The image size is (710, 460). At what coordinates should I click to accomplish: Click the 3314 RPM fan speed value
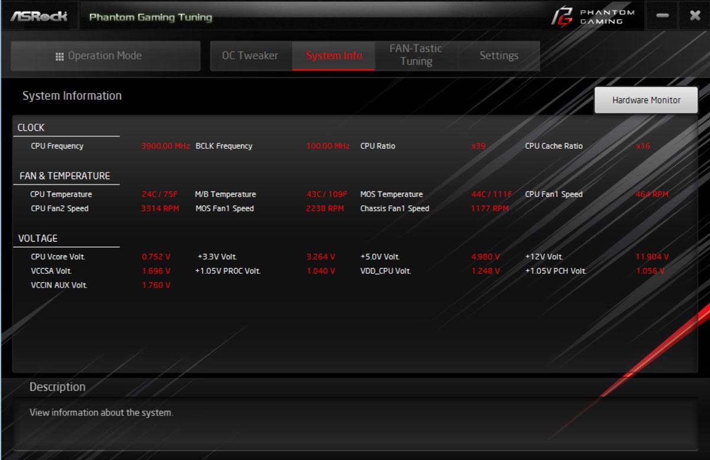160,209
